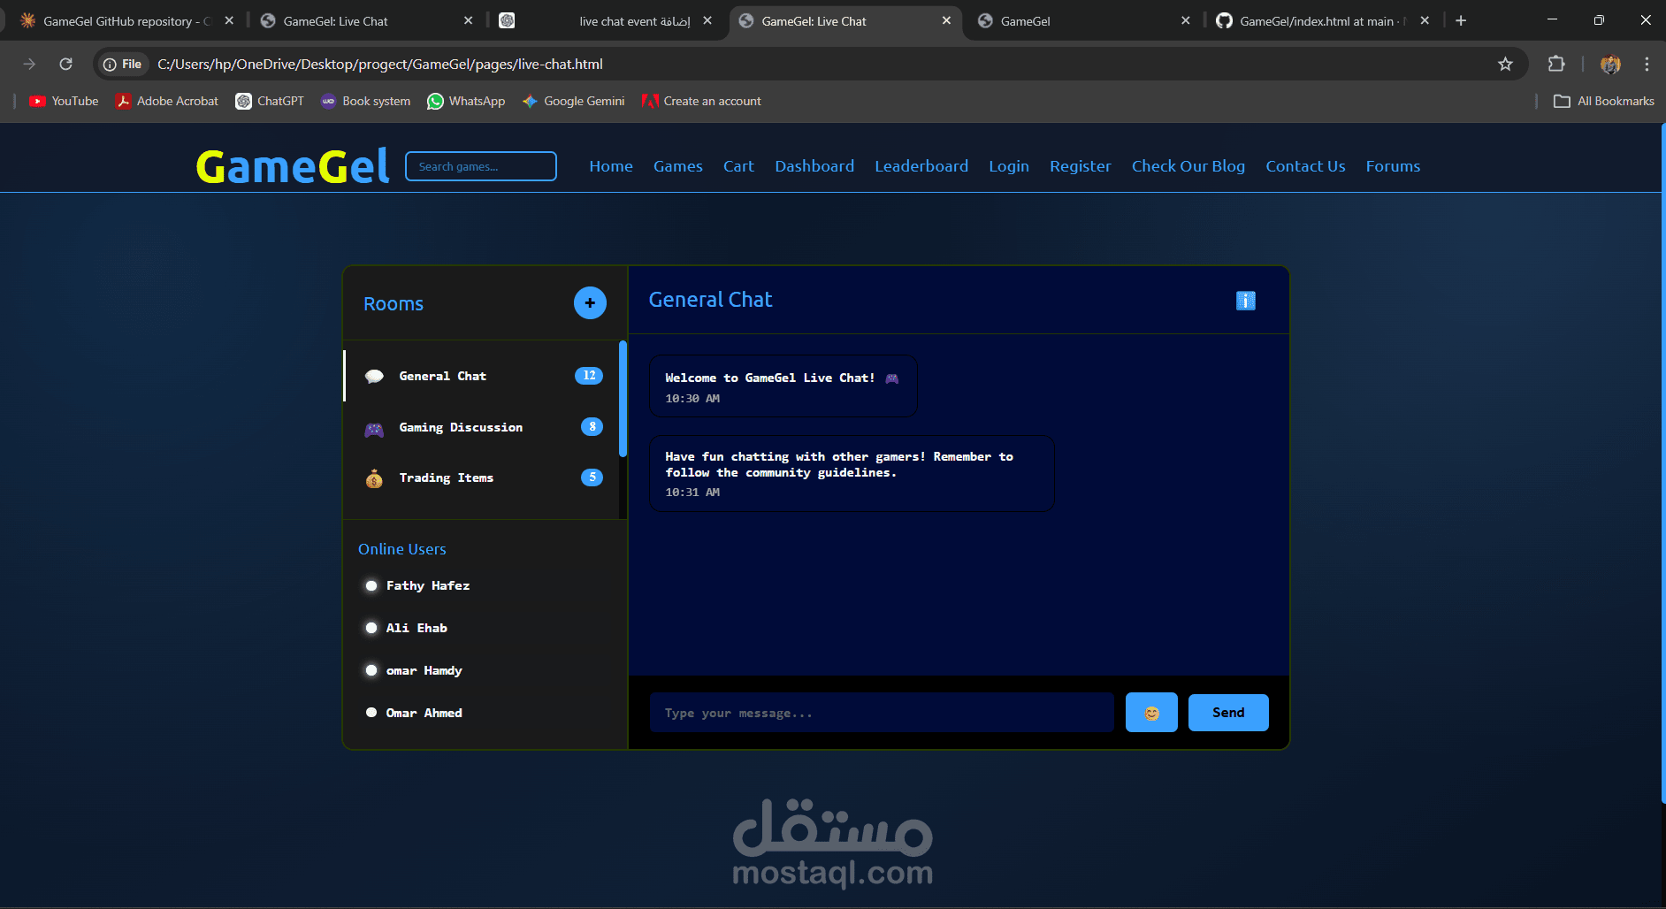The height and width of the screenshot is (909, 1666).
Task: Click online user Fathy Hafez
Action: click(x=428, y=586)
